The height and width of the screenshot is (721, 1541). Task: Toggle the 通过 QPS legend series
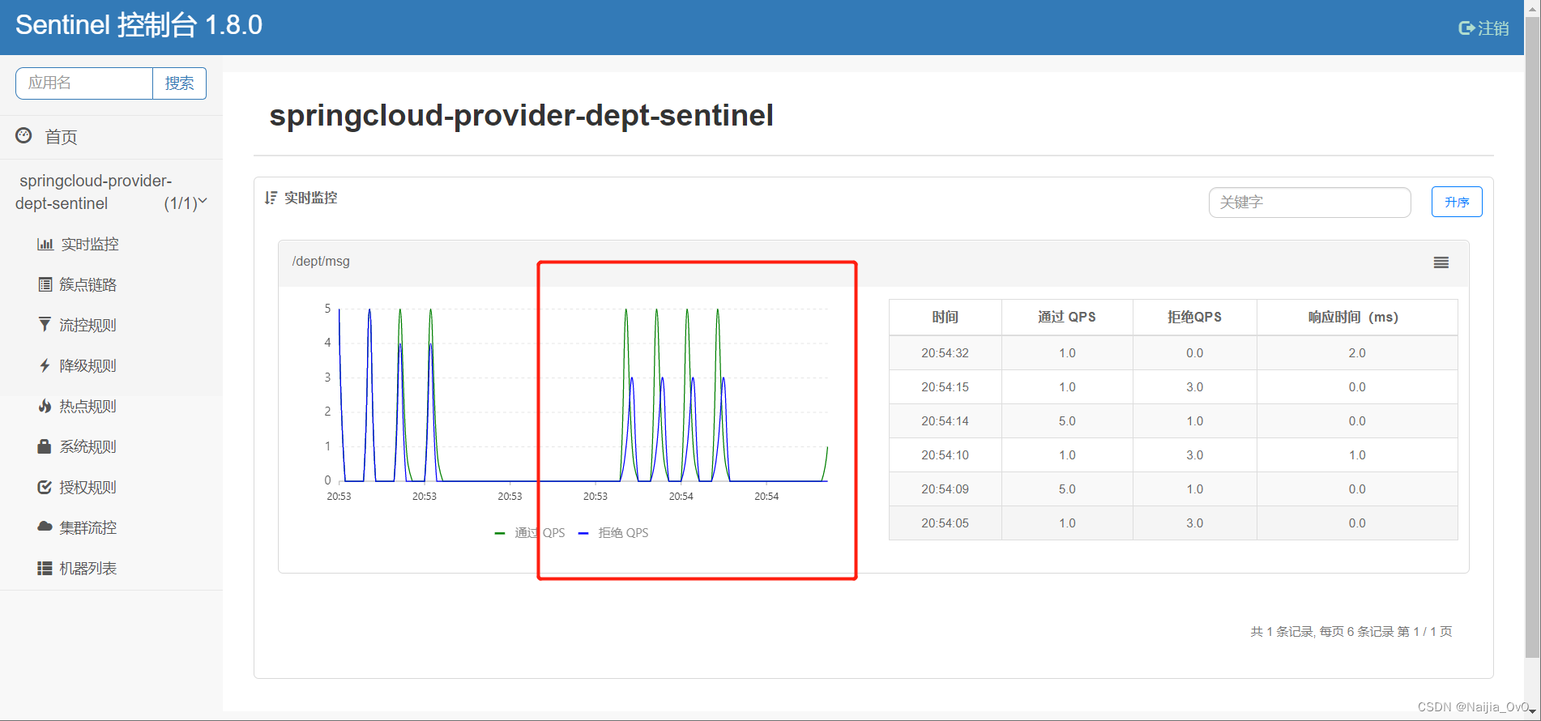(530, 532)
